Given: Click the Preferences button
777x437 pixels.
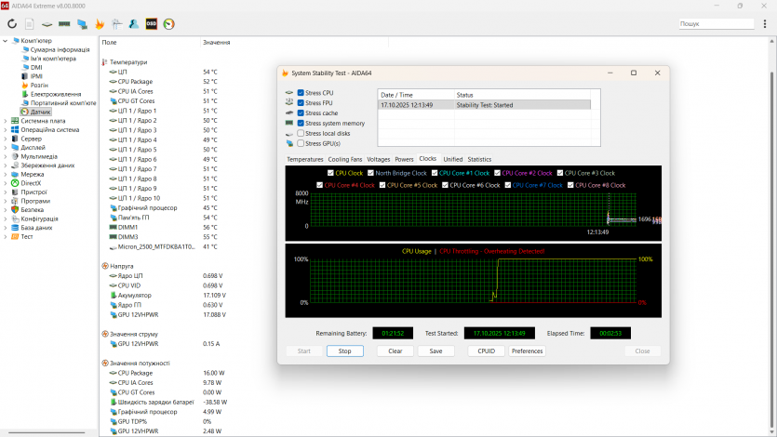Looking at the screenshot, I should click(527, 351).
